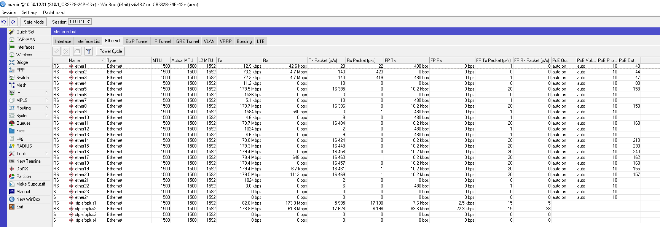
Task: Toggle Safe Mode
Action: click(x=34, y=22)
